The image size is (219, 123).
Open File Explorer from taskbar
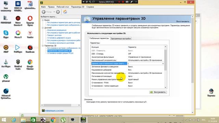(x=23, y=120)
